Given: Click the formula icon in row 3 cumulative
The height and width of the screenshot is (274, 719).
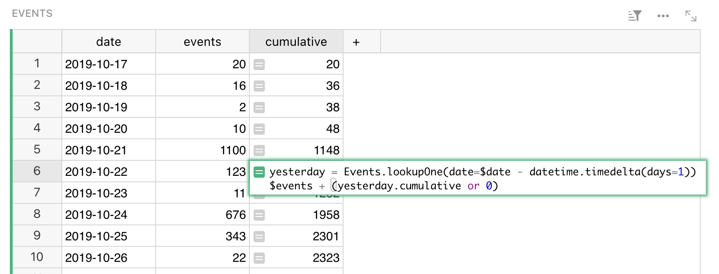Looking at the screenshot, I should [259, 108].
